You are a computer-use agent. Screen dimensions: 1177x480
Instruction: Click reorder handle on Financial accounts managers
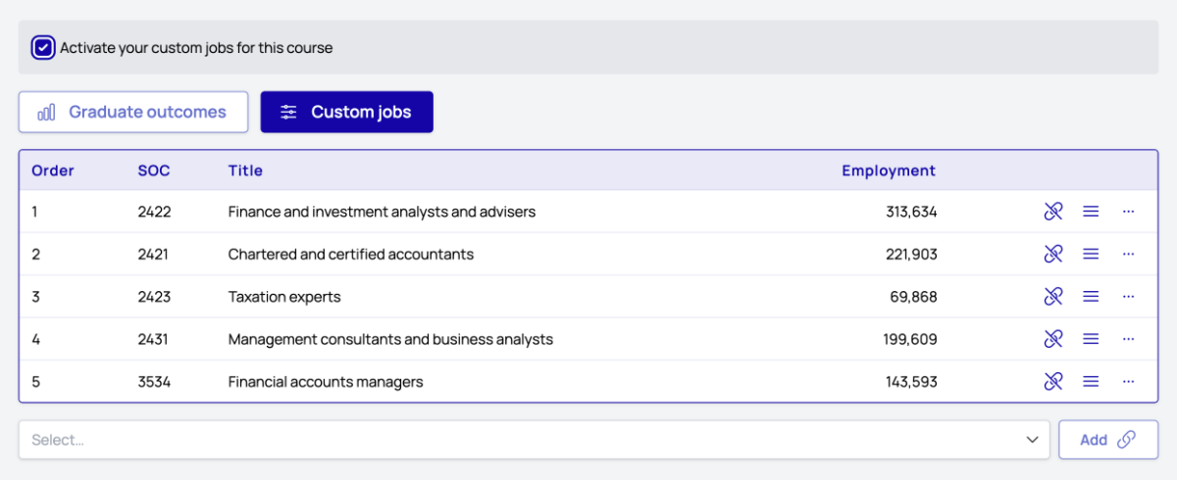coord(1091,382)
